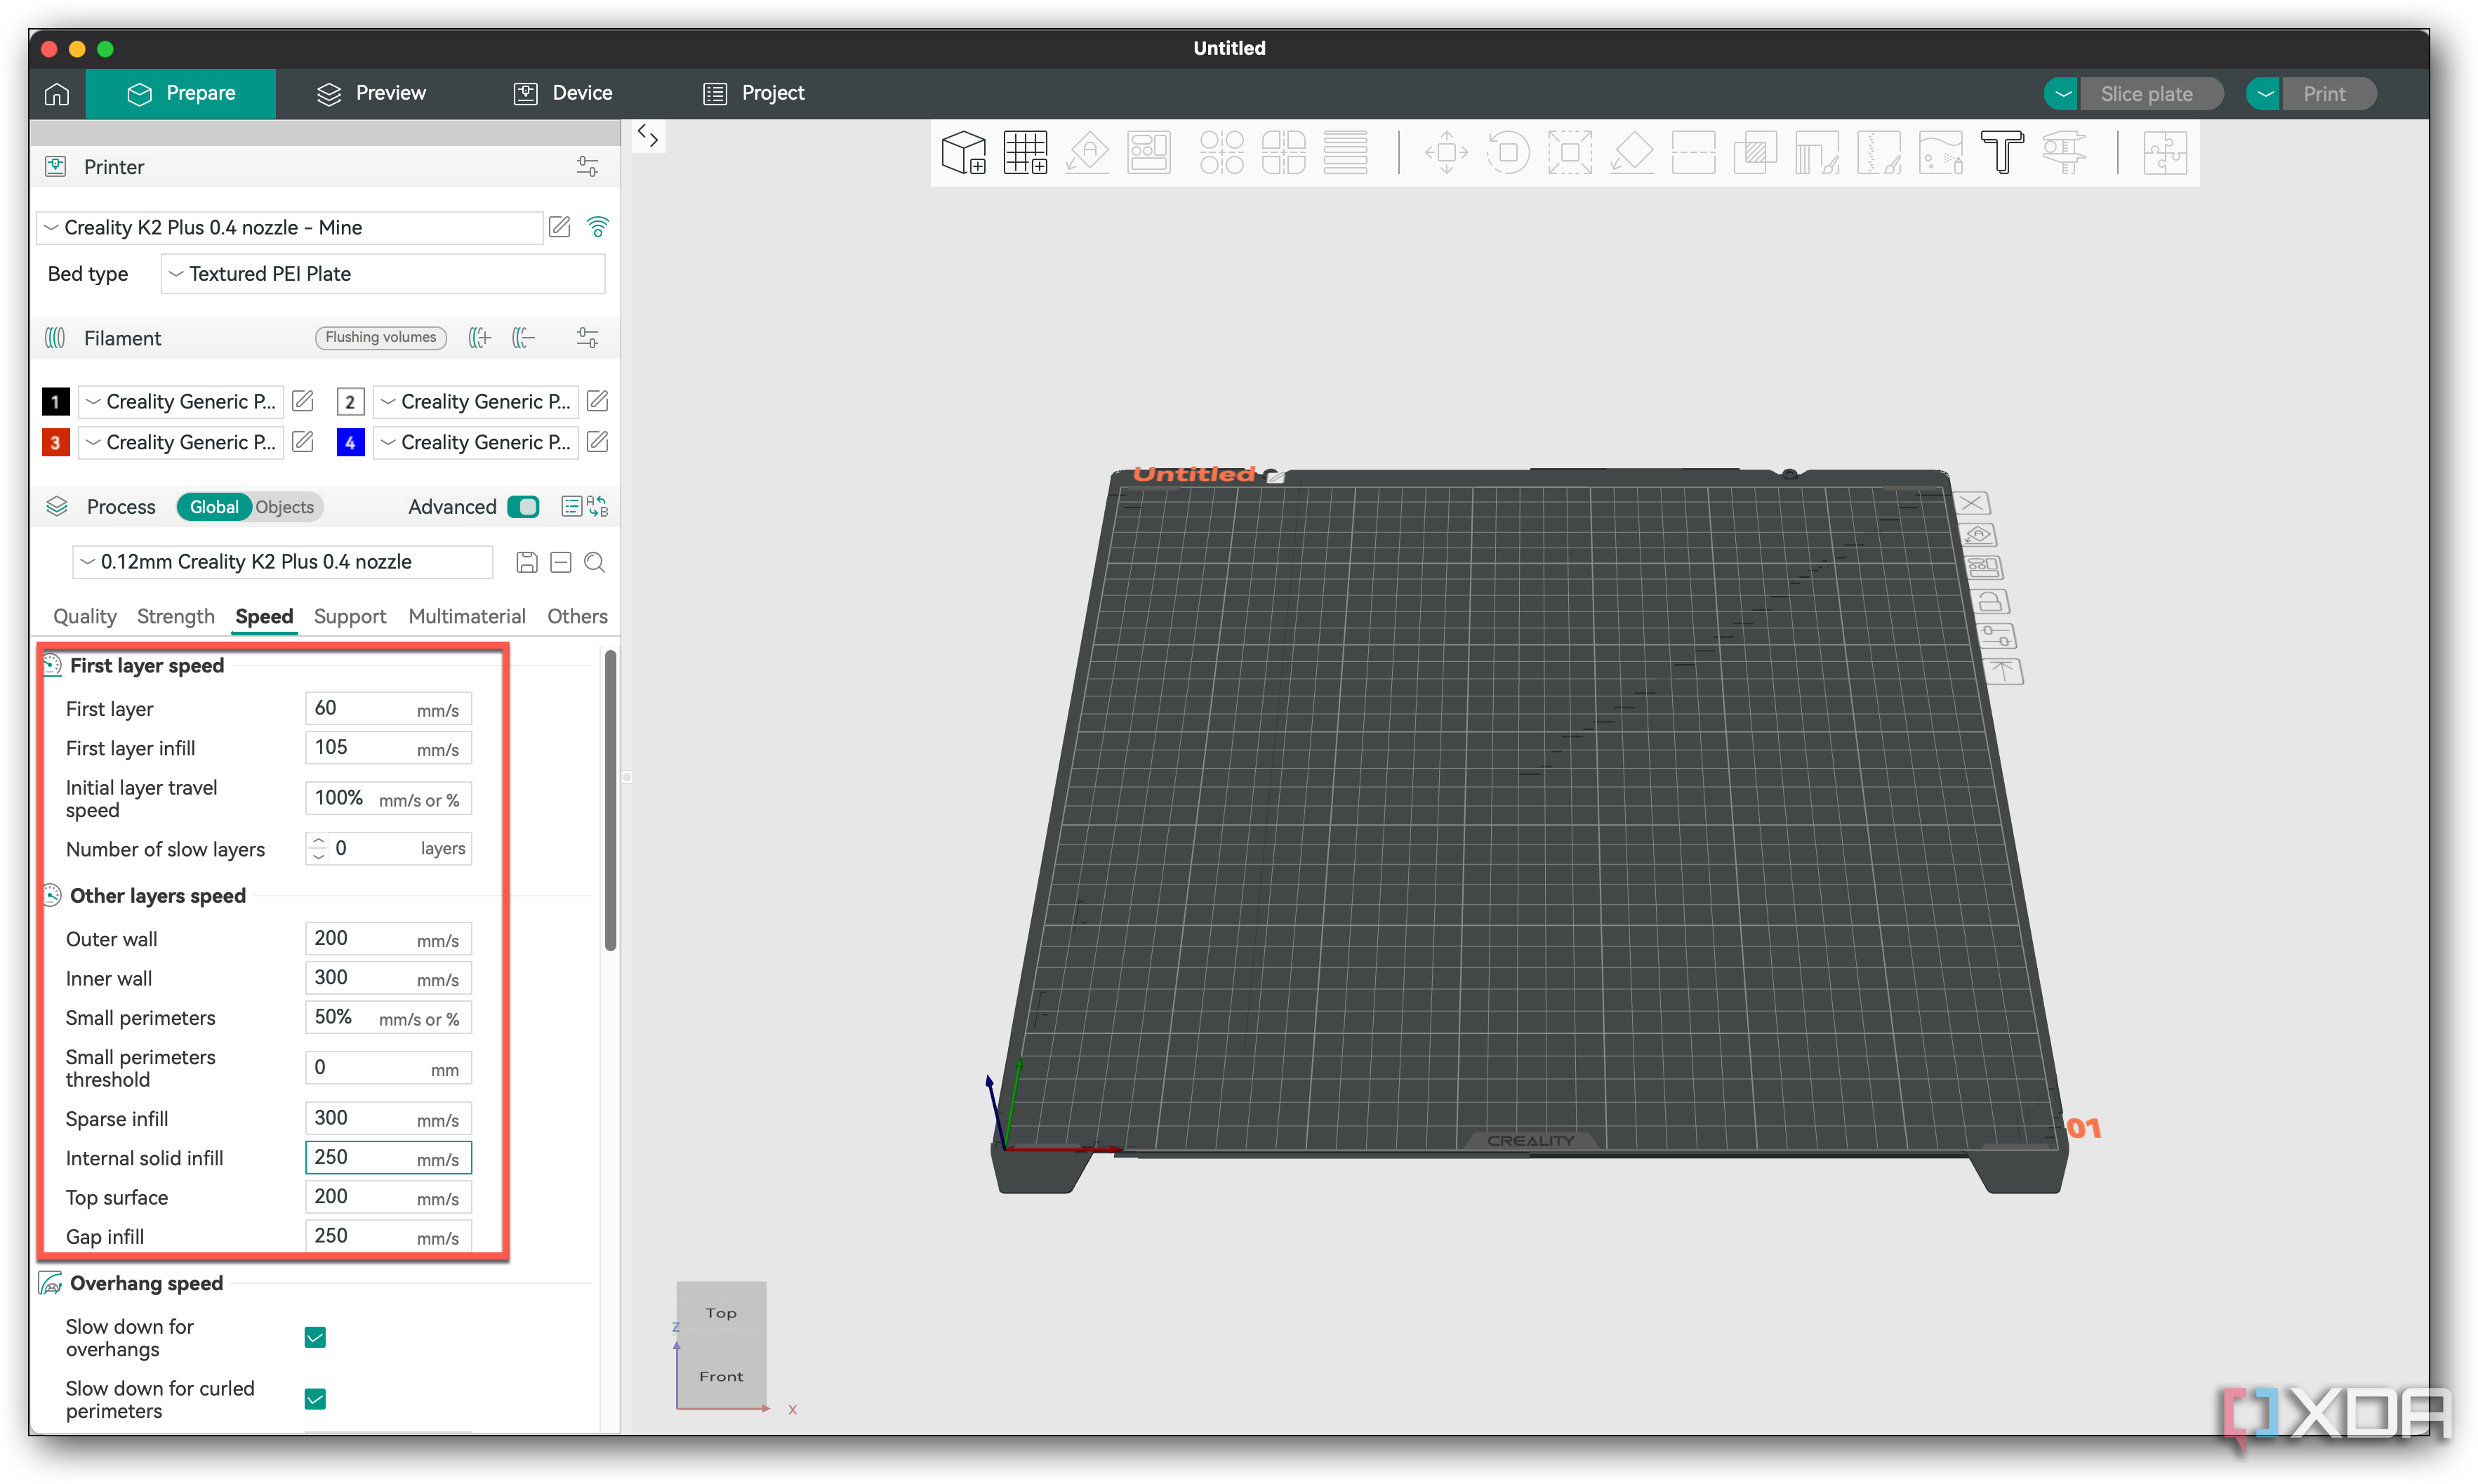Save the process preset disk icon
This screenshot has width=2478, height=1484.
point(527,562)
